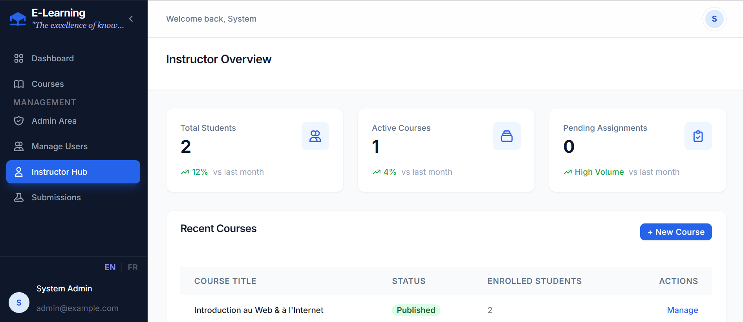
Task: Click the Pending Assignments clipboard icon
Action: click(x=698, y=136)
